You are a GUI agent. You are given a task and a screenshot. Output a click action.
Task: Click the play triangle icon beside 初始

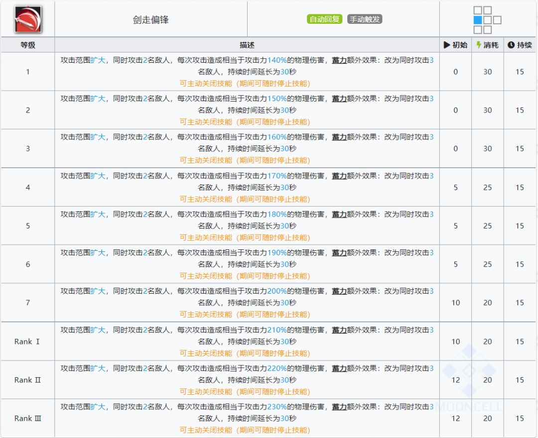[447, 45]
